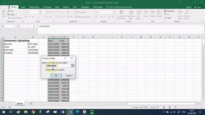The width and height of the screenshot is (205, 115).
Task: Expand the Copy options arrow
Action: click(x=16, y=14)
